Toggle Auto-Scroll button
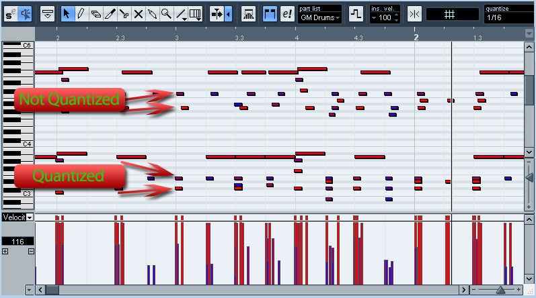The width and height of the screenshot is (536, 298). click(217, 14)
